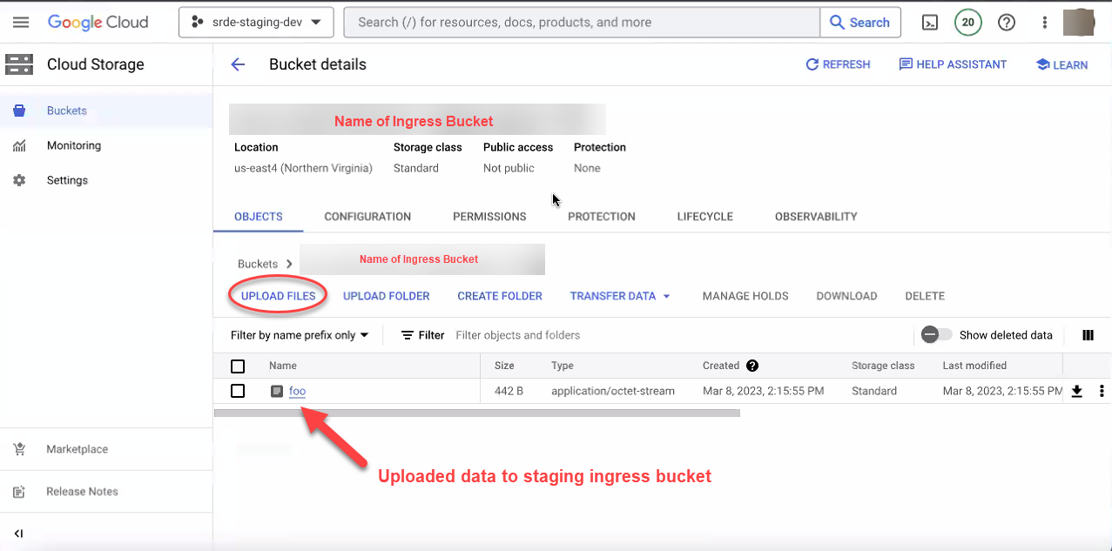Open the hamburger navigation menu
Viewport: 1112px width, 551px height.
(21, 23)
